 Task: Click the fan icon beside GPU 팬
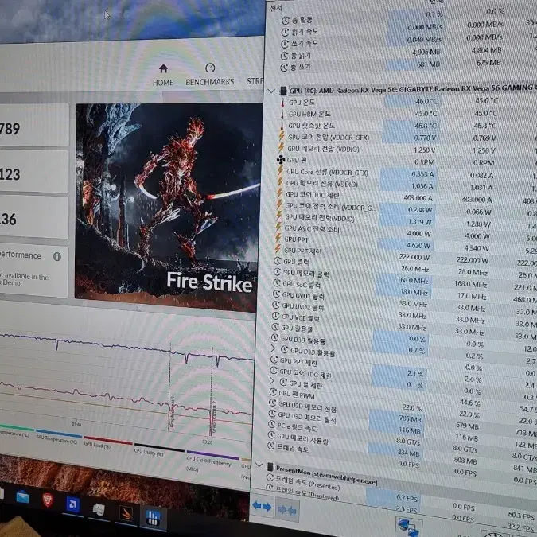281,160
